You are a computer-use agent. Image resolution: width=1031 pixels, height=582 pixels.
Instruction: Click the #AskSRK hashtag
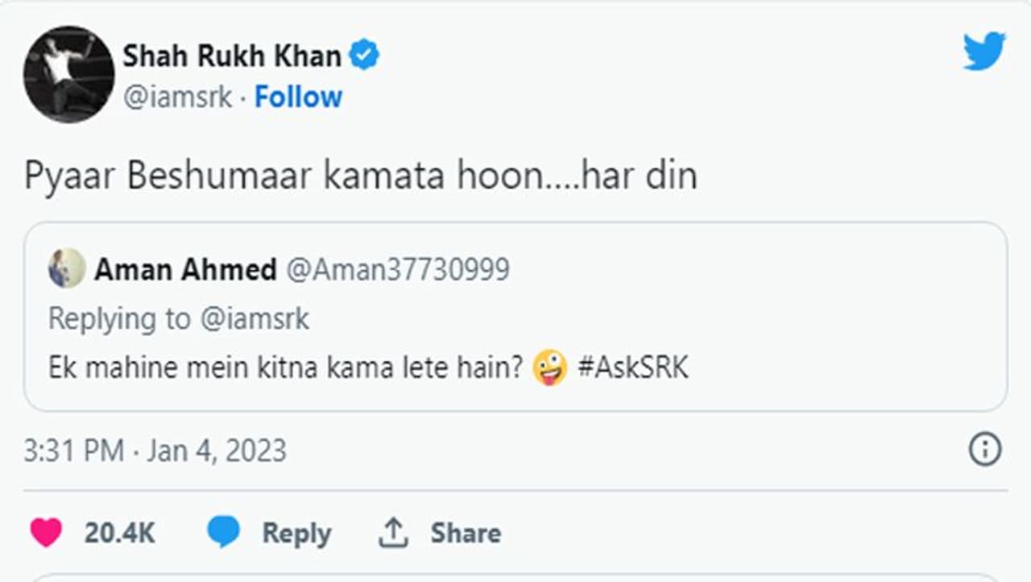tap(633, 368)
